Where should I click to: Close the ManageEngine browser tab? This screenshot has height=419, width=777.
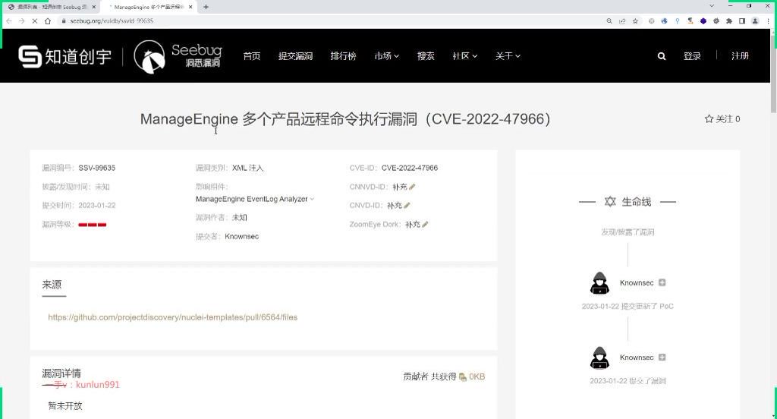190,7
